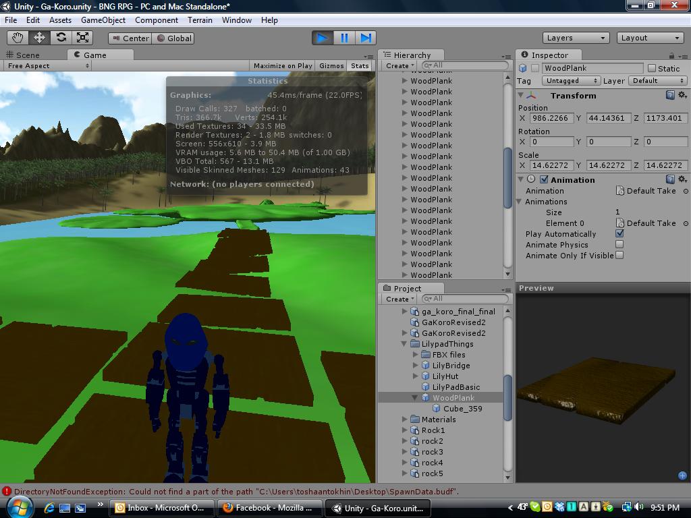The width and height of the screenshot is (691, 518).
Task: Click the Maximize on Play button
Action: pos(283,66)
